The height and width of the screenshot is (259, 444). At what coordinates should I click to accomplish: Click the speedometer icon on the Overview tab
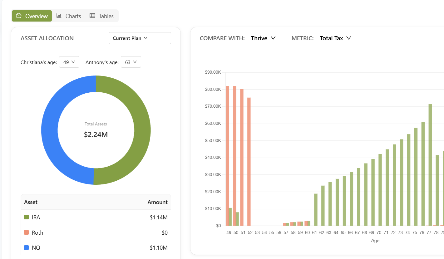click(x=19, y=16)
